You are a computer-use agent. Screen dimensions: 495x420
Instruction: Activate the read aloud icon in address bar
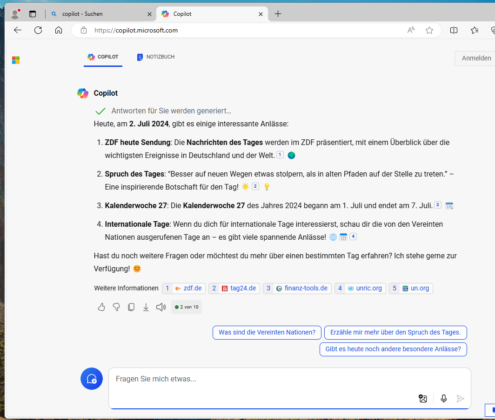pyautogui.click(x=411, y=30)
